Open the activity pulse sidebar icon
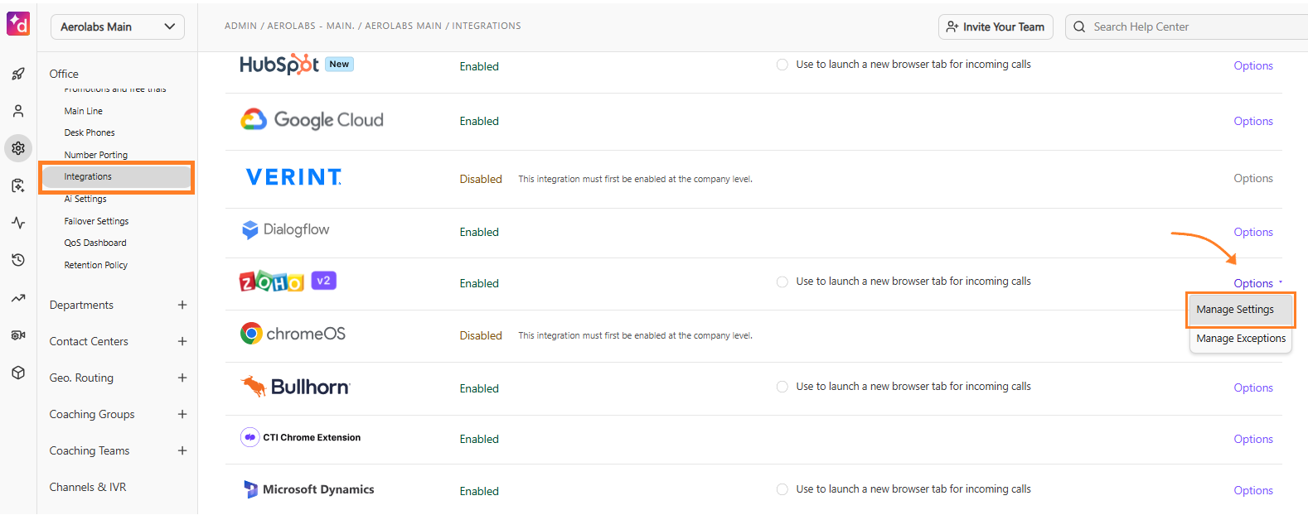This screenshot has height=515, width=1308. click(x=18, y=223)
